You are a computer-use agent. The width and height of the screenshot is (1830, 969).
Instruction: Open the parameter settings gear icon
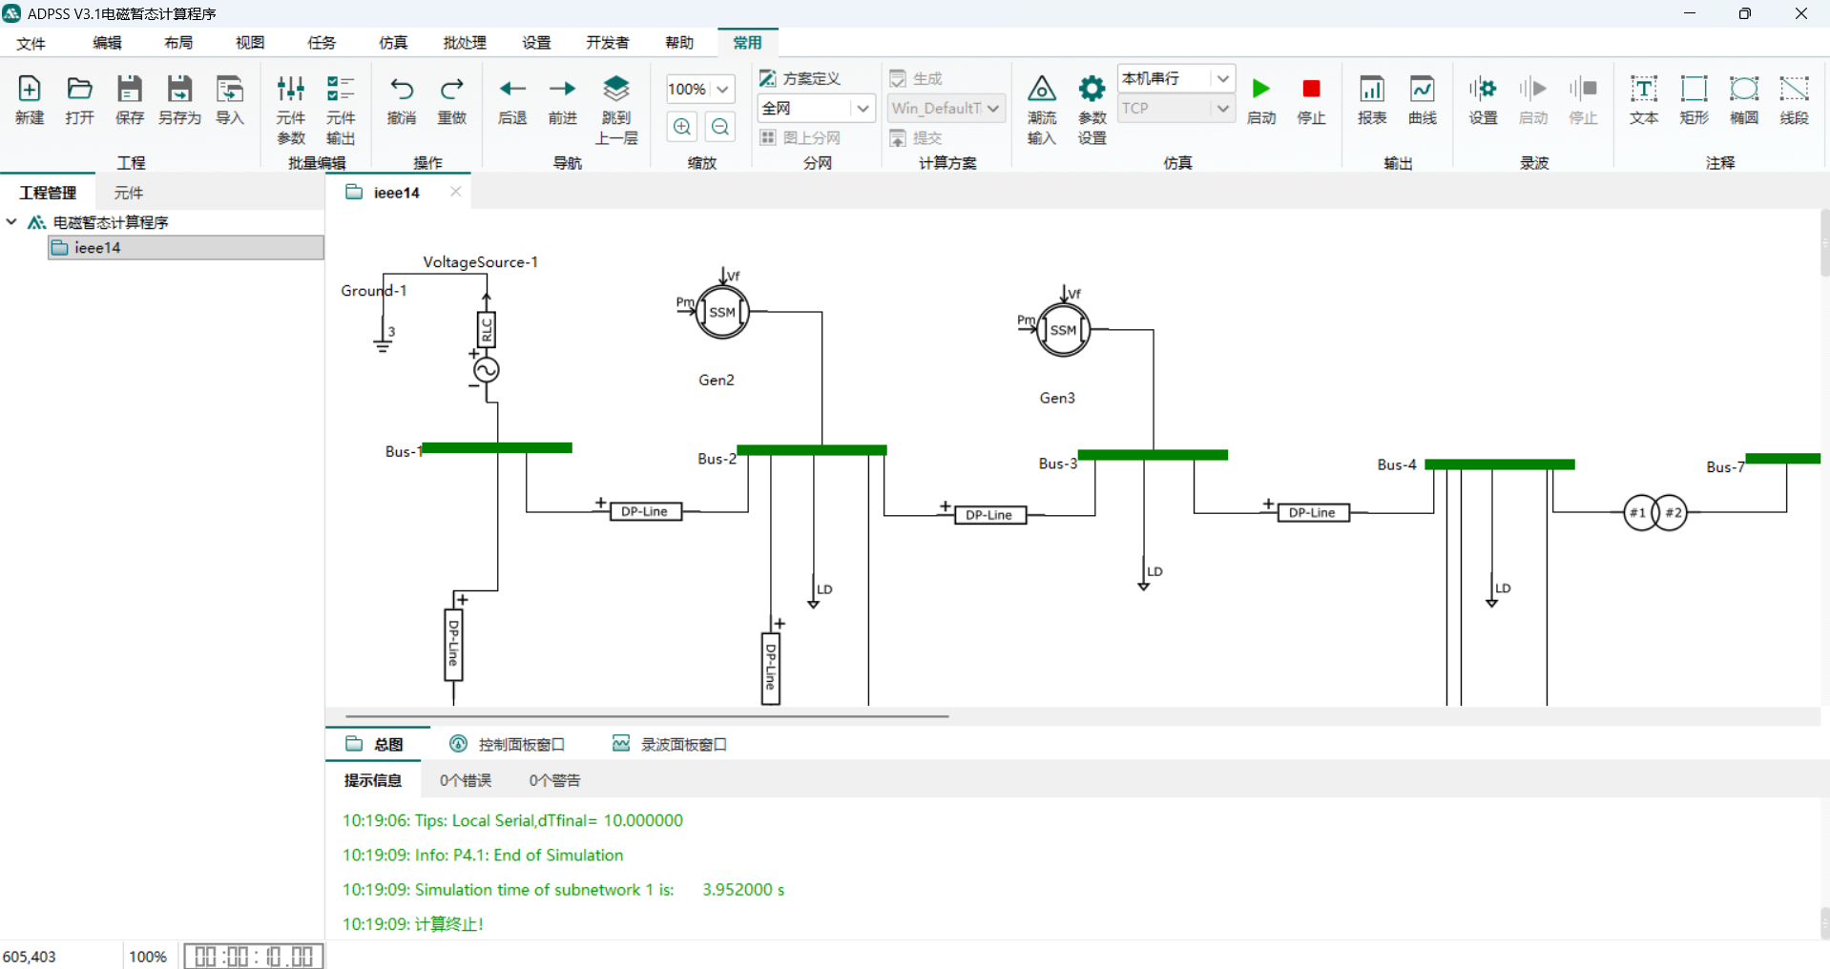tap(1092, 109)
